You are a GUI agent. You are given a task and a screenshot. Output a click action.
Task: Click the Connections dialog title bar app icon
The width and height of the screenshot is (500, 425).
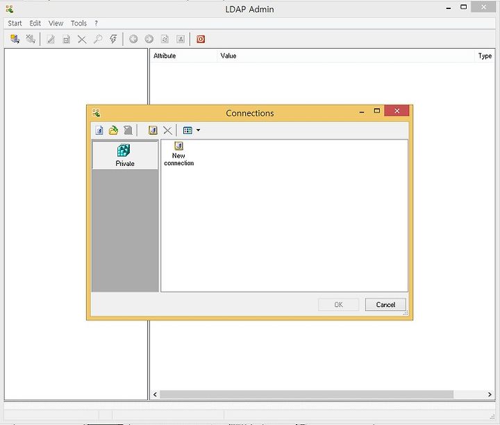click(97, 113)
